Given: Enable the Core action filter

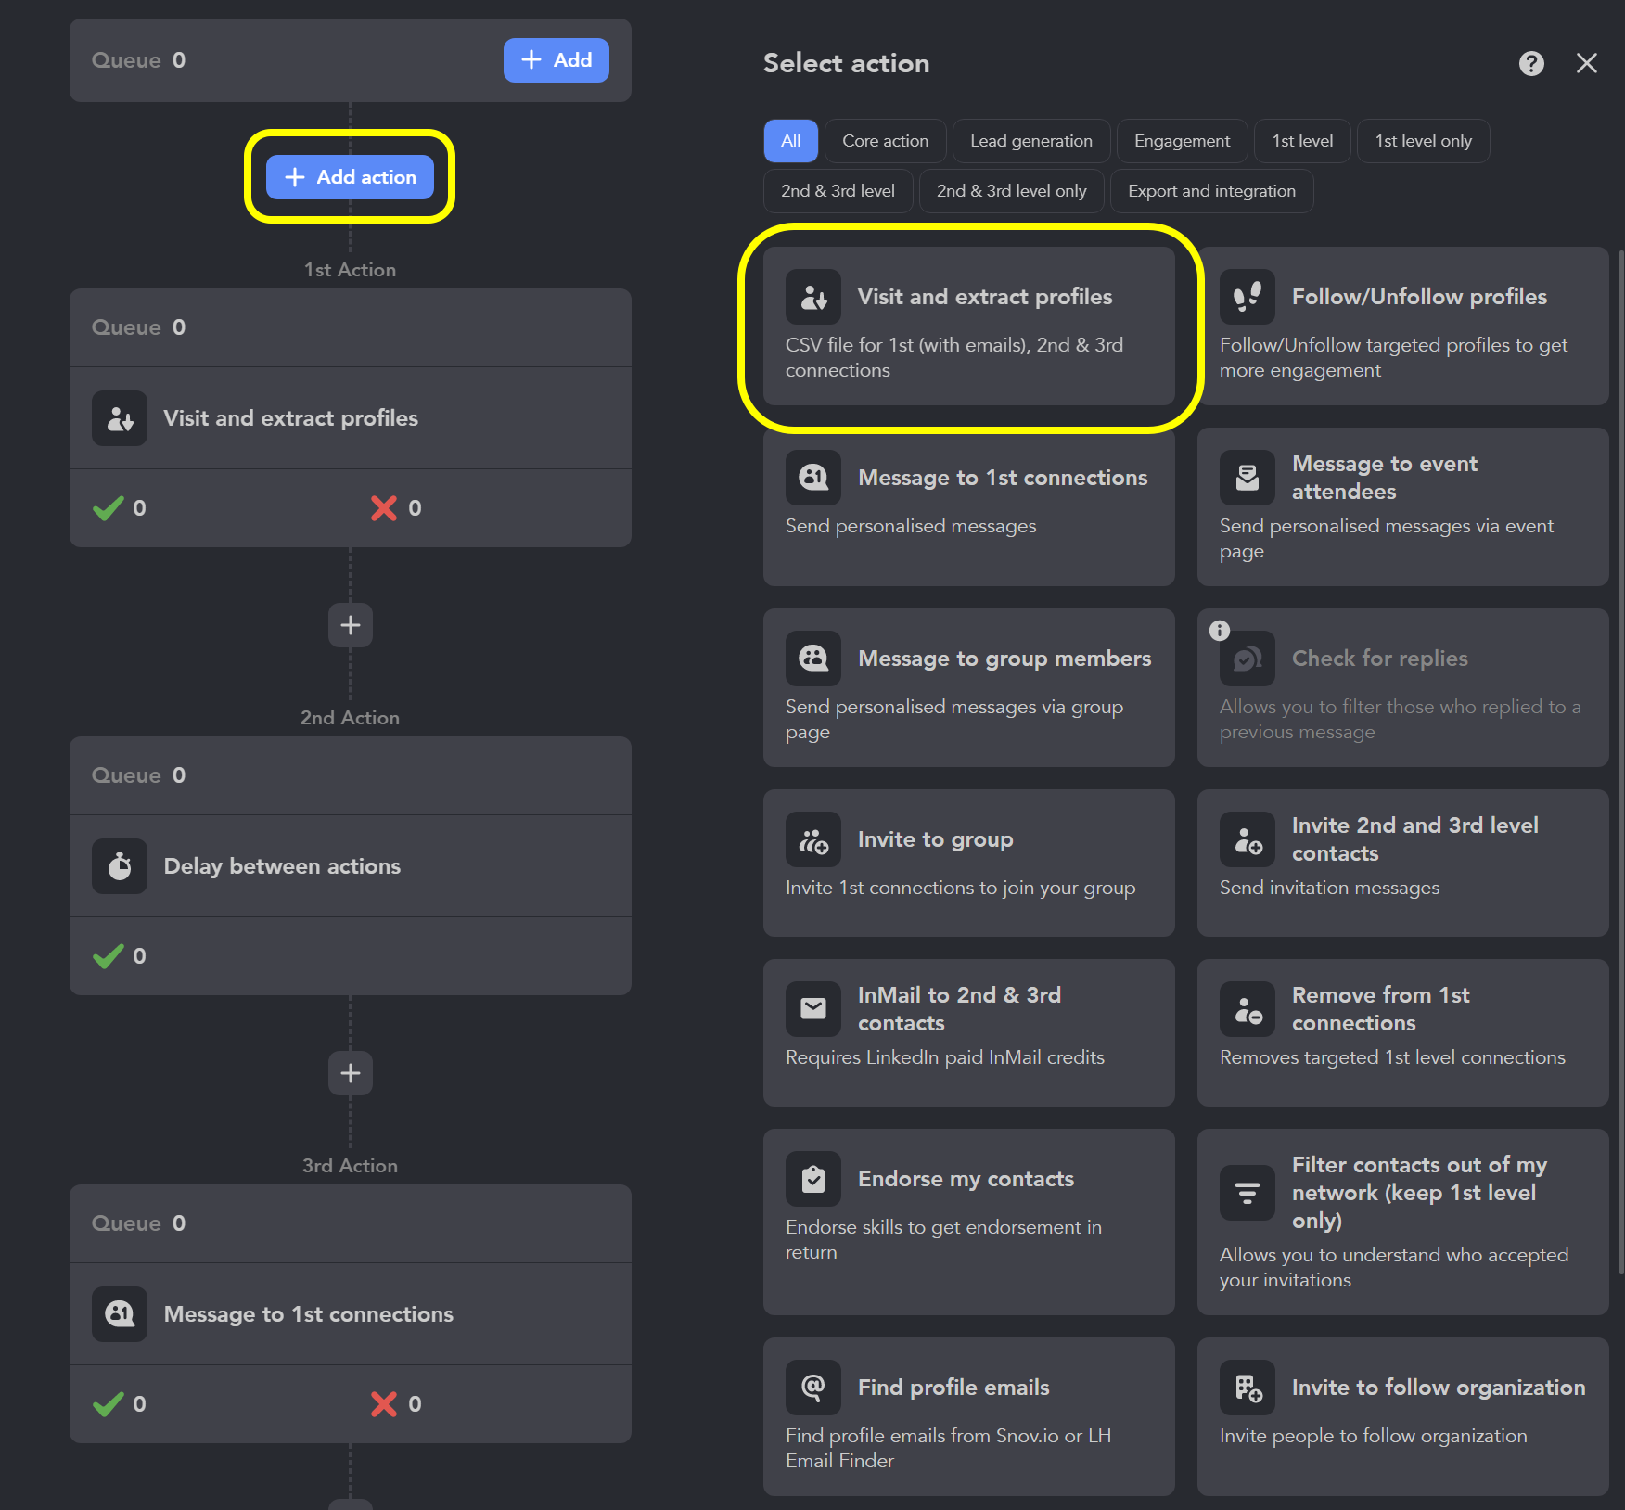Looking at the screenshot, I should pos(884,140).
